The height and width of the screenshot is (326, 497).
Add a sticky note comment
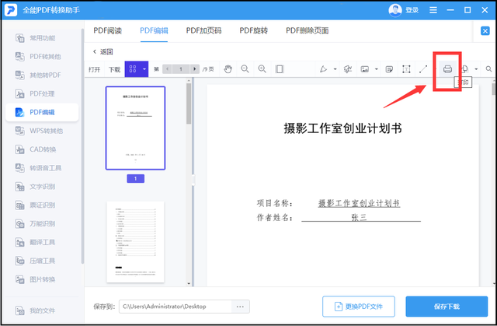(389, 69)
